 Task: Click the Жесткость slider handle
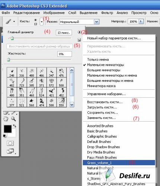pyautogui.click(x=9, y=60)
